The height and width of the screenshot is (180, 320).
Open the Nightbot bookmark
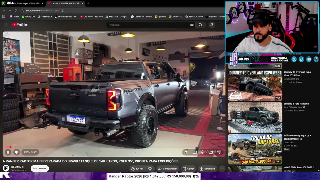(215, 17)
